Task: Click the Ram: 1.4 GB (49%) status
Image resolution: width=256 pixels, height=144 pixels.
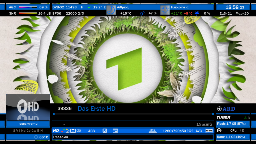Action: pos(231,137)
